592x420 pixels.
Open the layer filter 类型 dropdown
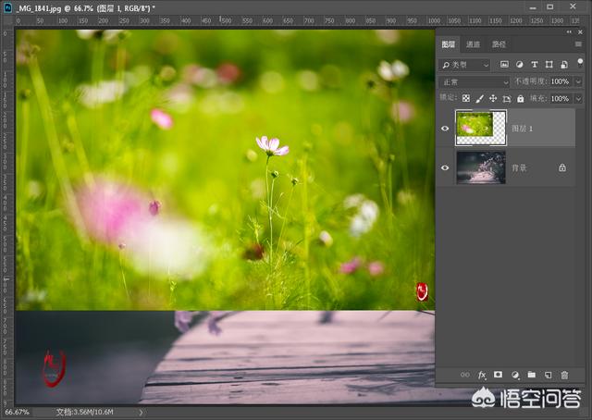[x=464, y=65]
